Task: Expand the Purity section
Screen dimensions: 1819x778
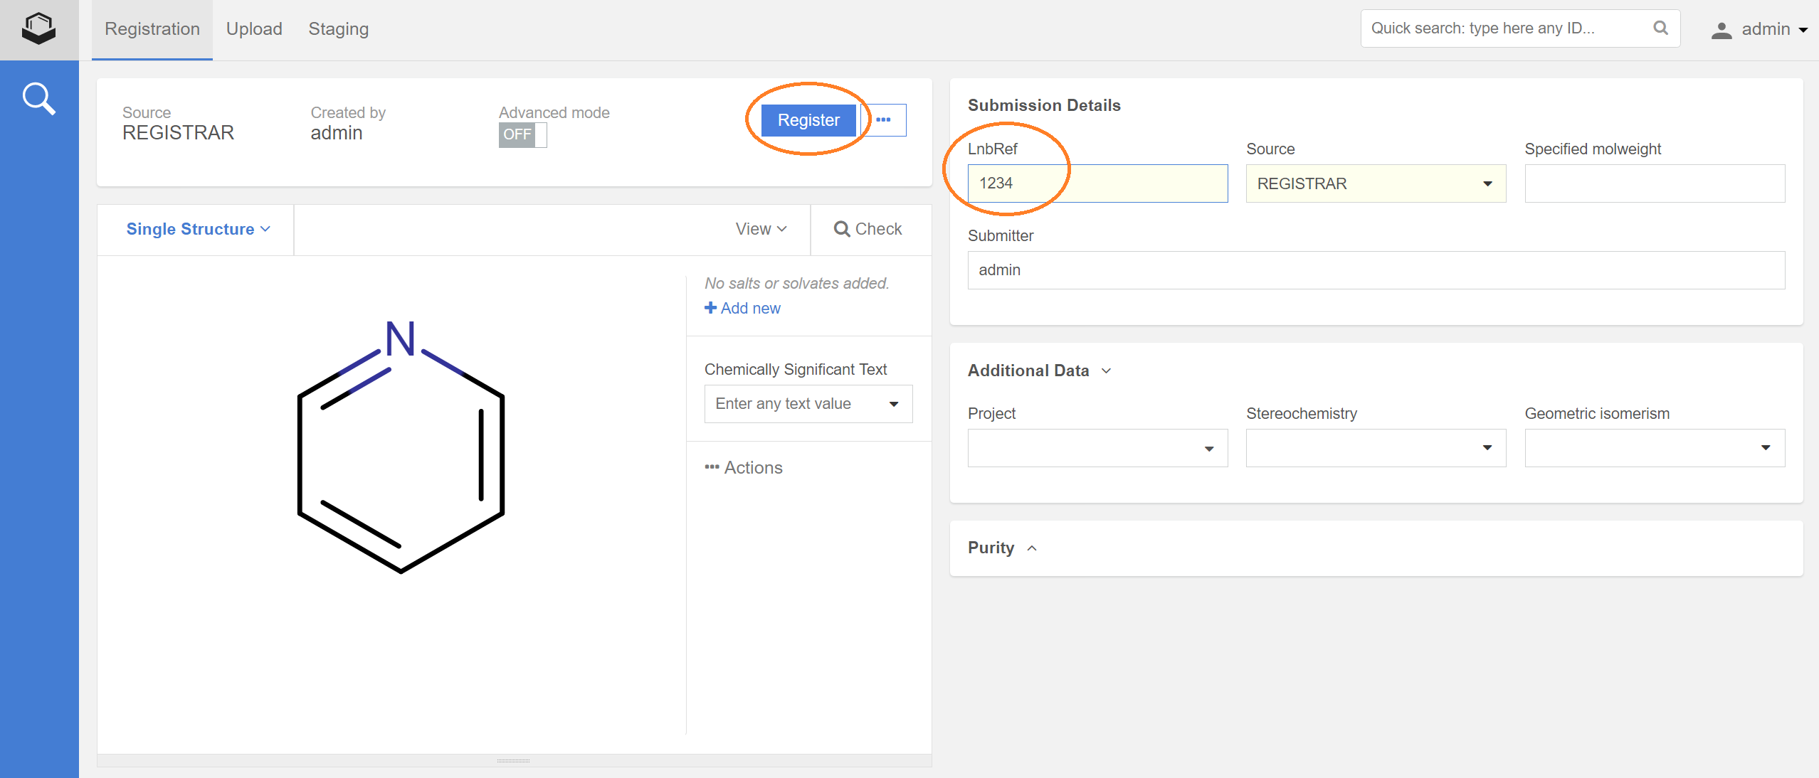Action: point(1032,548)
